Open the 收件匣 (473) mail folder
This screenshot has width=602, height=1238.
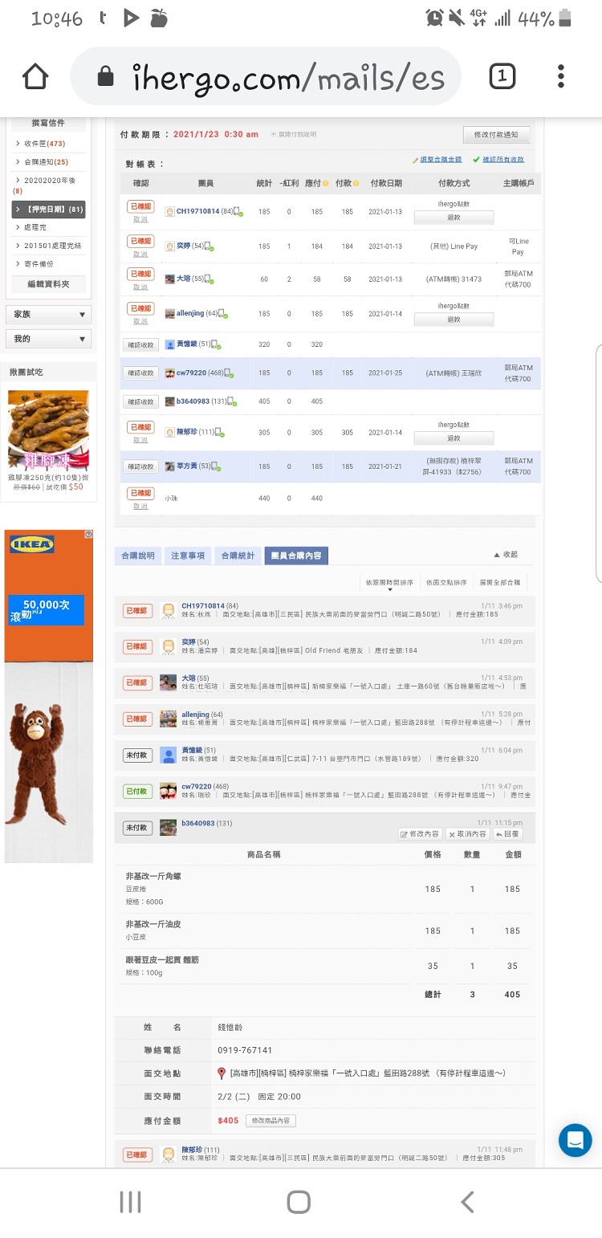point(45,144)
